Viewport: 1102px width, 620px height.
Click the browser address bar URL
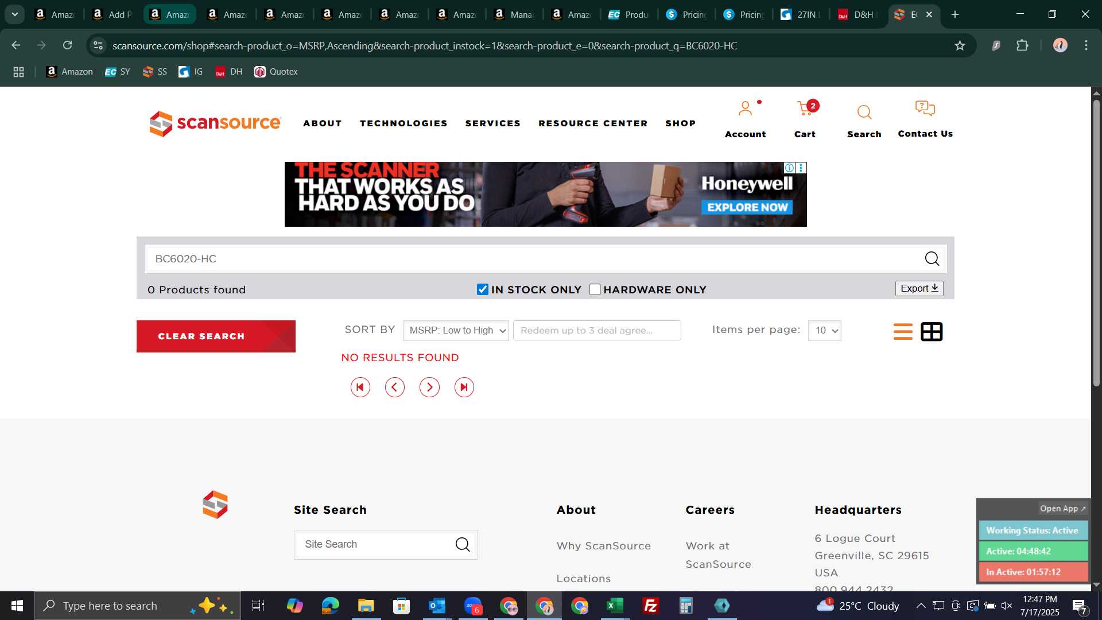tap(425, 45)
